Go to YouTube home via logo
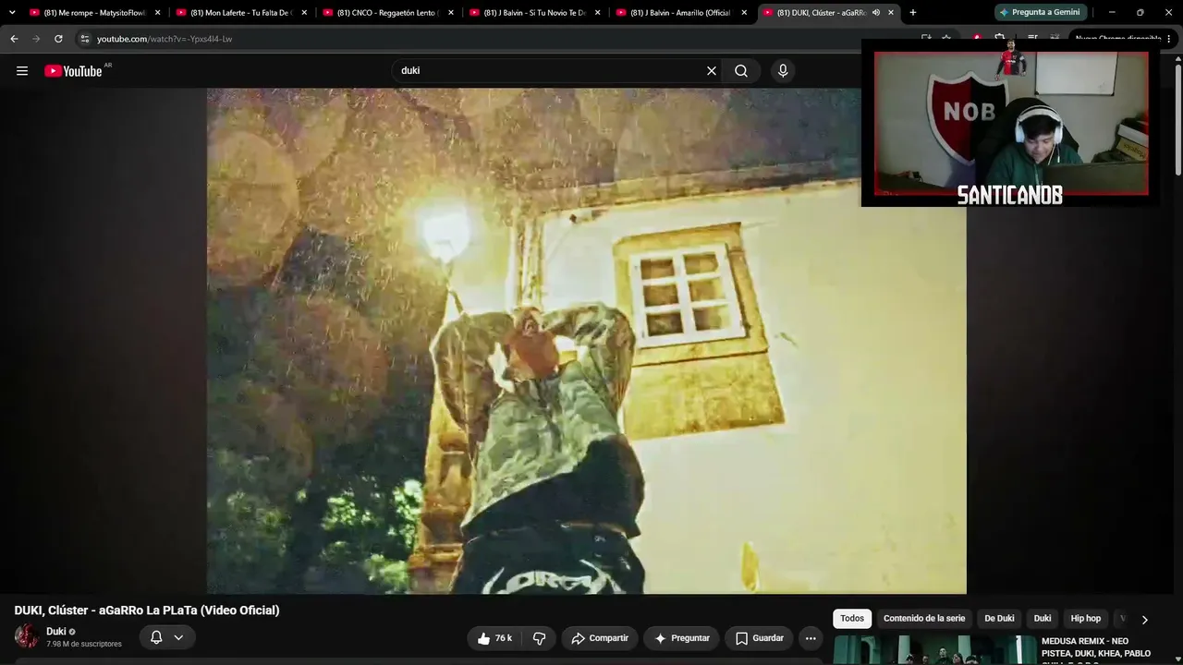Image resolution: width=1183 pixels, height=665 pixels. click(73, 71)
